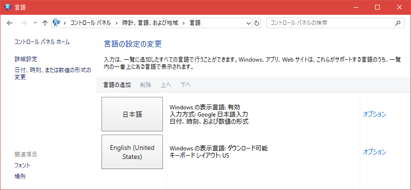Refresh the page with the refresh icon
This screenshot has height=190, width=411.
pyautogui.click(x=257, y=23)
